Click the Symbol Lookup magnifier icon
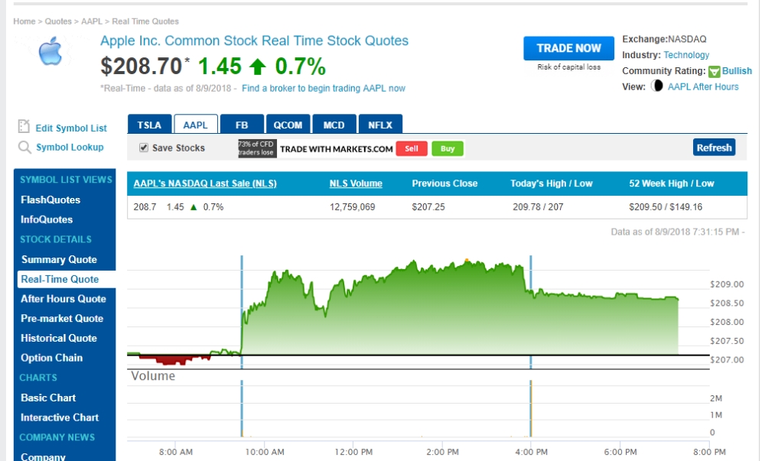The height and width of the screenshot is (461, 765). pos(24,148)
